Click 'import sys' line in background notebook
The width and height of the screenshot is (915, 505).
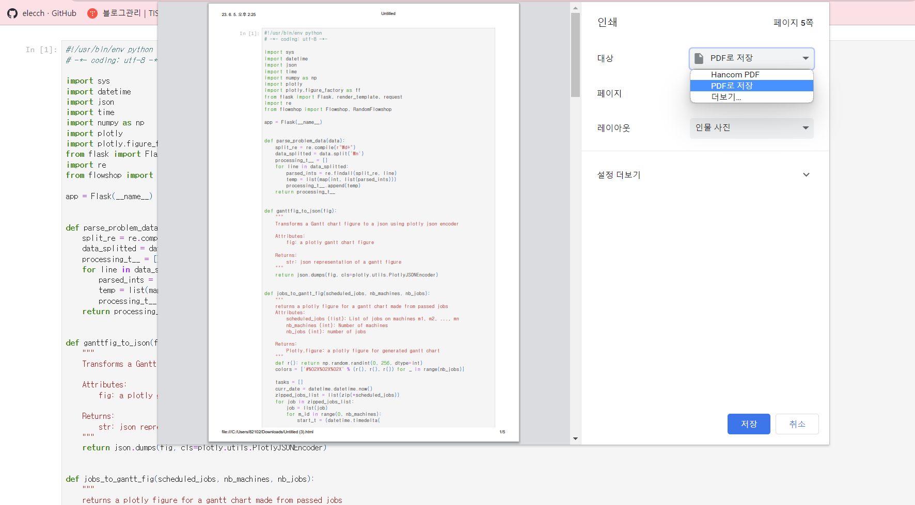(88, 81)
